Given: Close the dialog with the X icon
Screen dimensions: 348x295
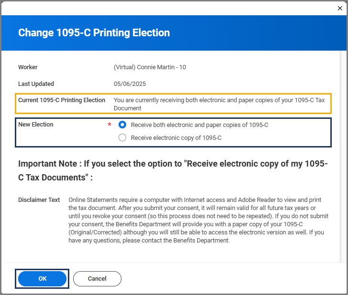Looking at the screenshot, I should click(x=340, y=8).
